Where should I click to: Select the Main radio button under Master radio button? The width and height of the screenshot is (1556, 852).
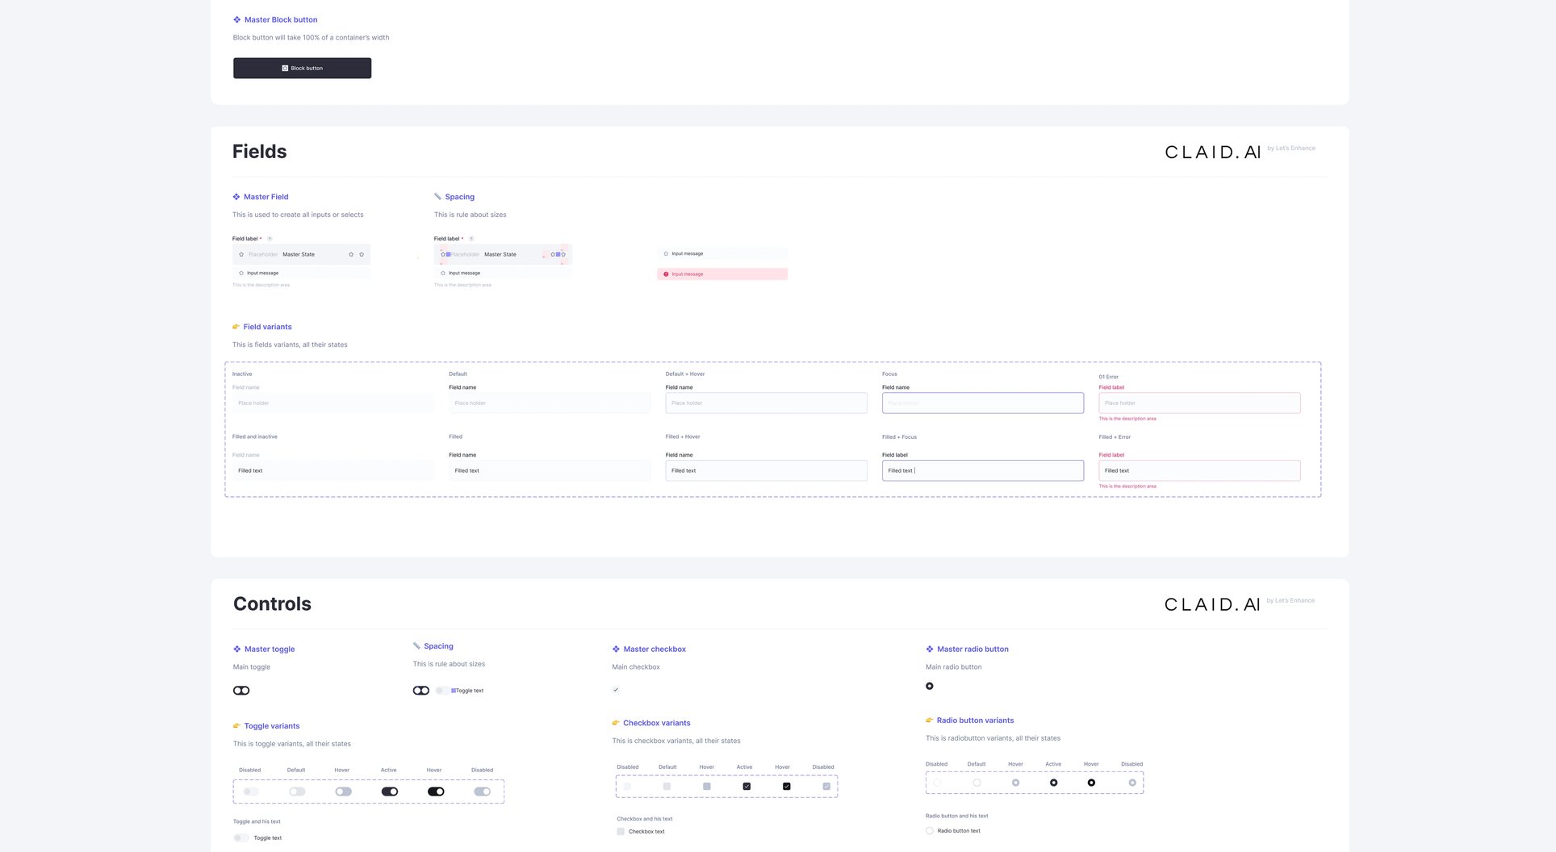[x=930, y=686]
